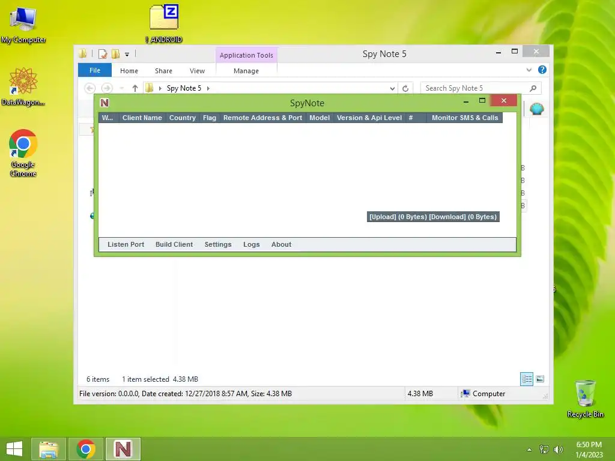The height and width of the screenshot is (461, 615).
Task: Select the Application Tools contextual tab
Action: point(246,55)
